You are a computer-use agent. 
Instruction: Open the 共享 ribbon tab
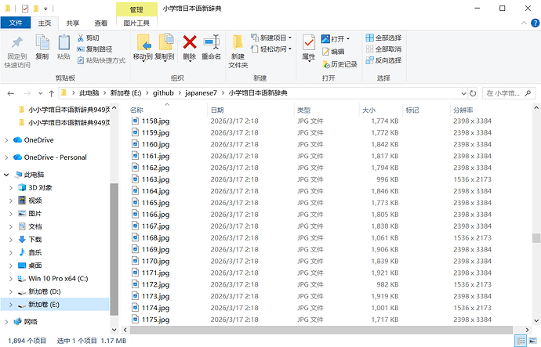[72, 23]
